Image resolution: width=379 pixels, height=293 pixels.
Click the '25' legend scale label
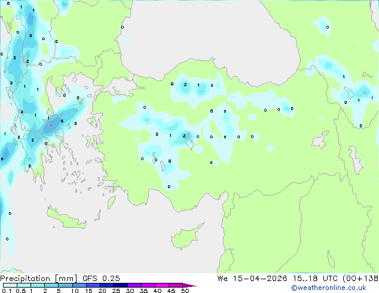point(116,291)
